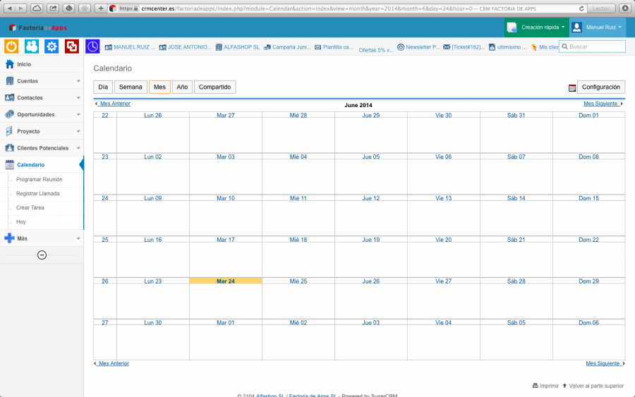Click the Buscar search field
This screenshot has width=635, height=397.
point(595,47)
